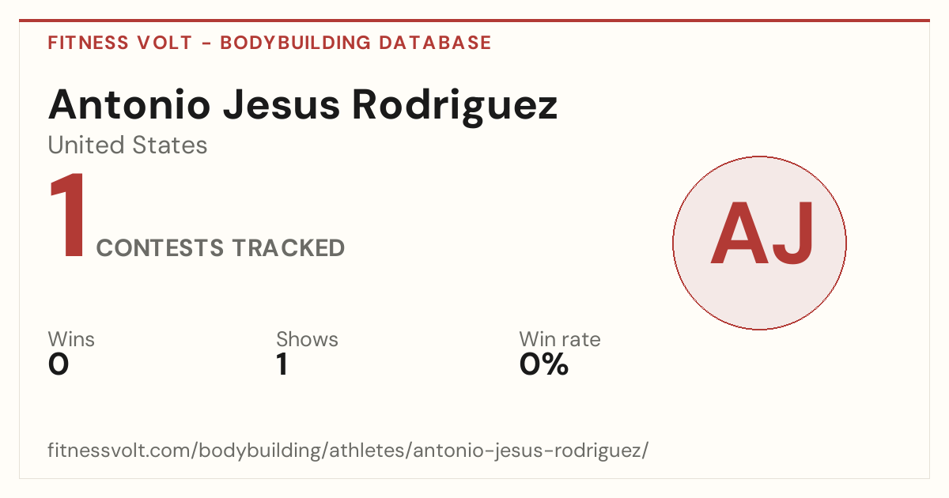
Task: Click the AJ avatar circle
Action: pyautogui.click(x=759, y=243)
